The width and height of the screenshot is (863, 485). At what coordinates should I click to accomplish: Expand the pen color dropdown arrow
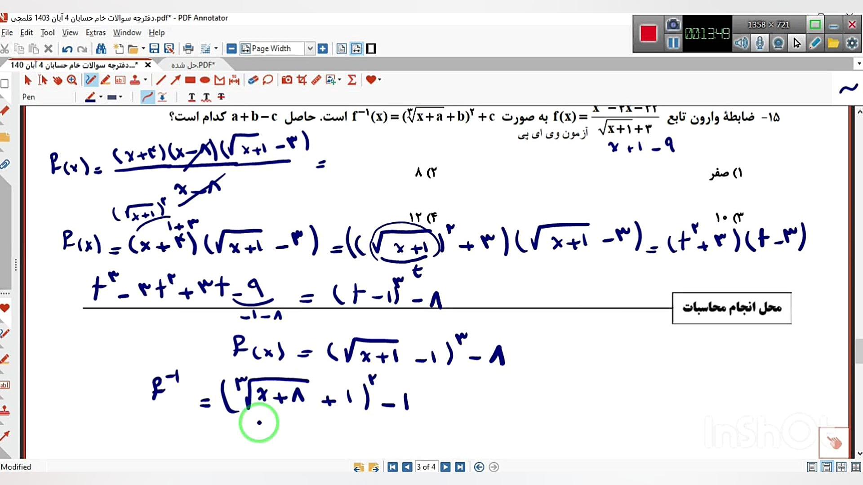click(101, 97)
